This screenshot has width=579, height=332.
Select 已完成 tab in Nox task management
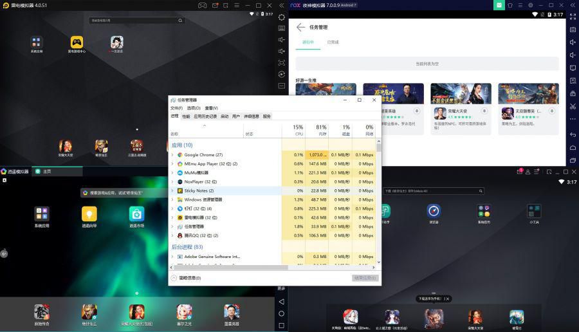333,42
